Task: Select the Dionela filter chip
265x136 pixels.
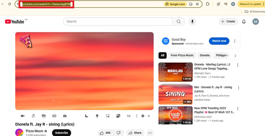Action: 205,55
